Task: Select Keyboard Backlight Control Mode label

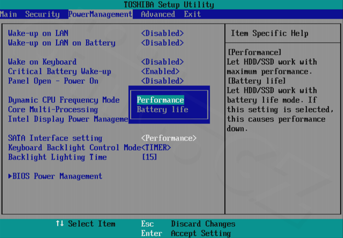Action: pyautogui.click(x=75, y=148)
